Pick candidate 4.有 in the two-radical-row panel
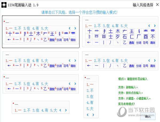Image resolution: width=160 pixels, height=122 pixels. (x=115, y=26)
